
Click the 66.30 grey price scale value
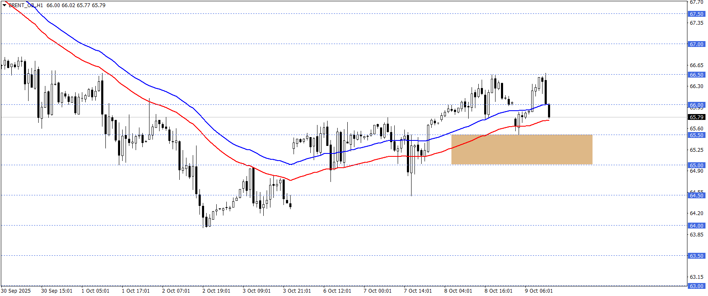[696, 86]
